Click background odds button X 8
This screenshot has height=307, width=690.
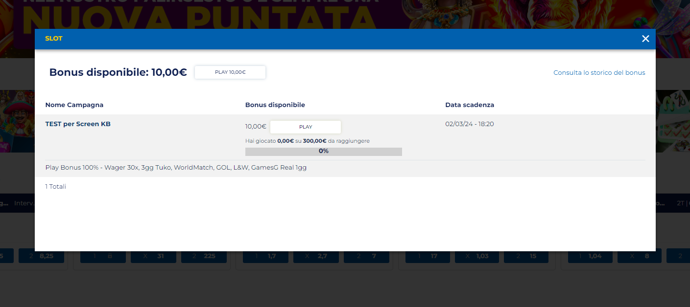[x=640, y=256]
